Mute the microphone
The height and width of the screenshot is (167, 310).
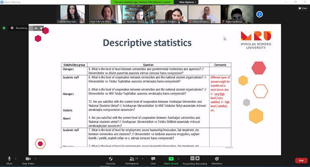click(9, 160)
